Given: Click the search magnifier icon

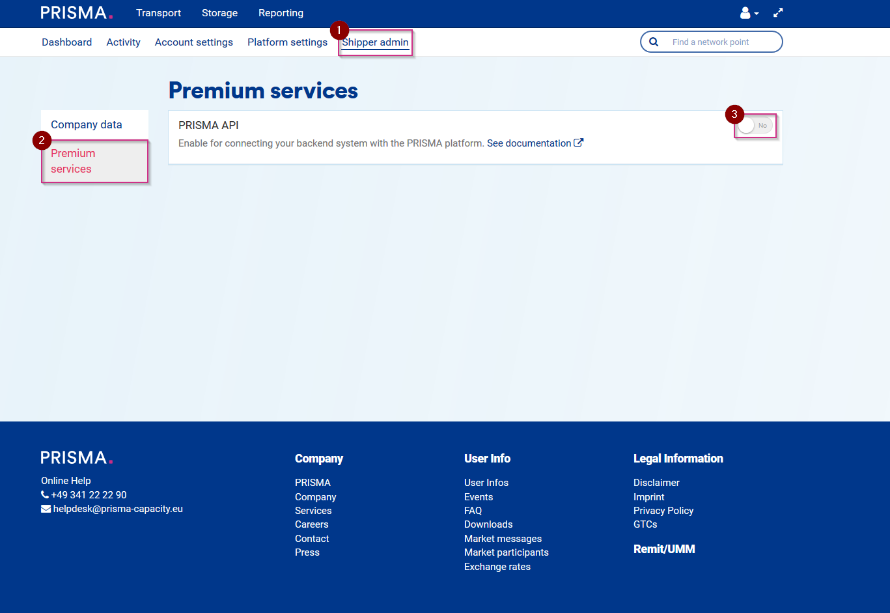Looking at the screenshot, I should point(654,41).
